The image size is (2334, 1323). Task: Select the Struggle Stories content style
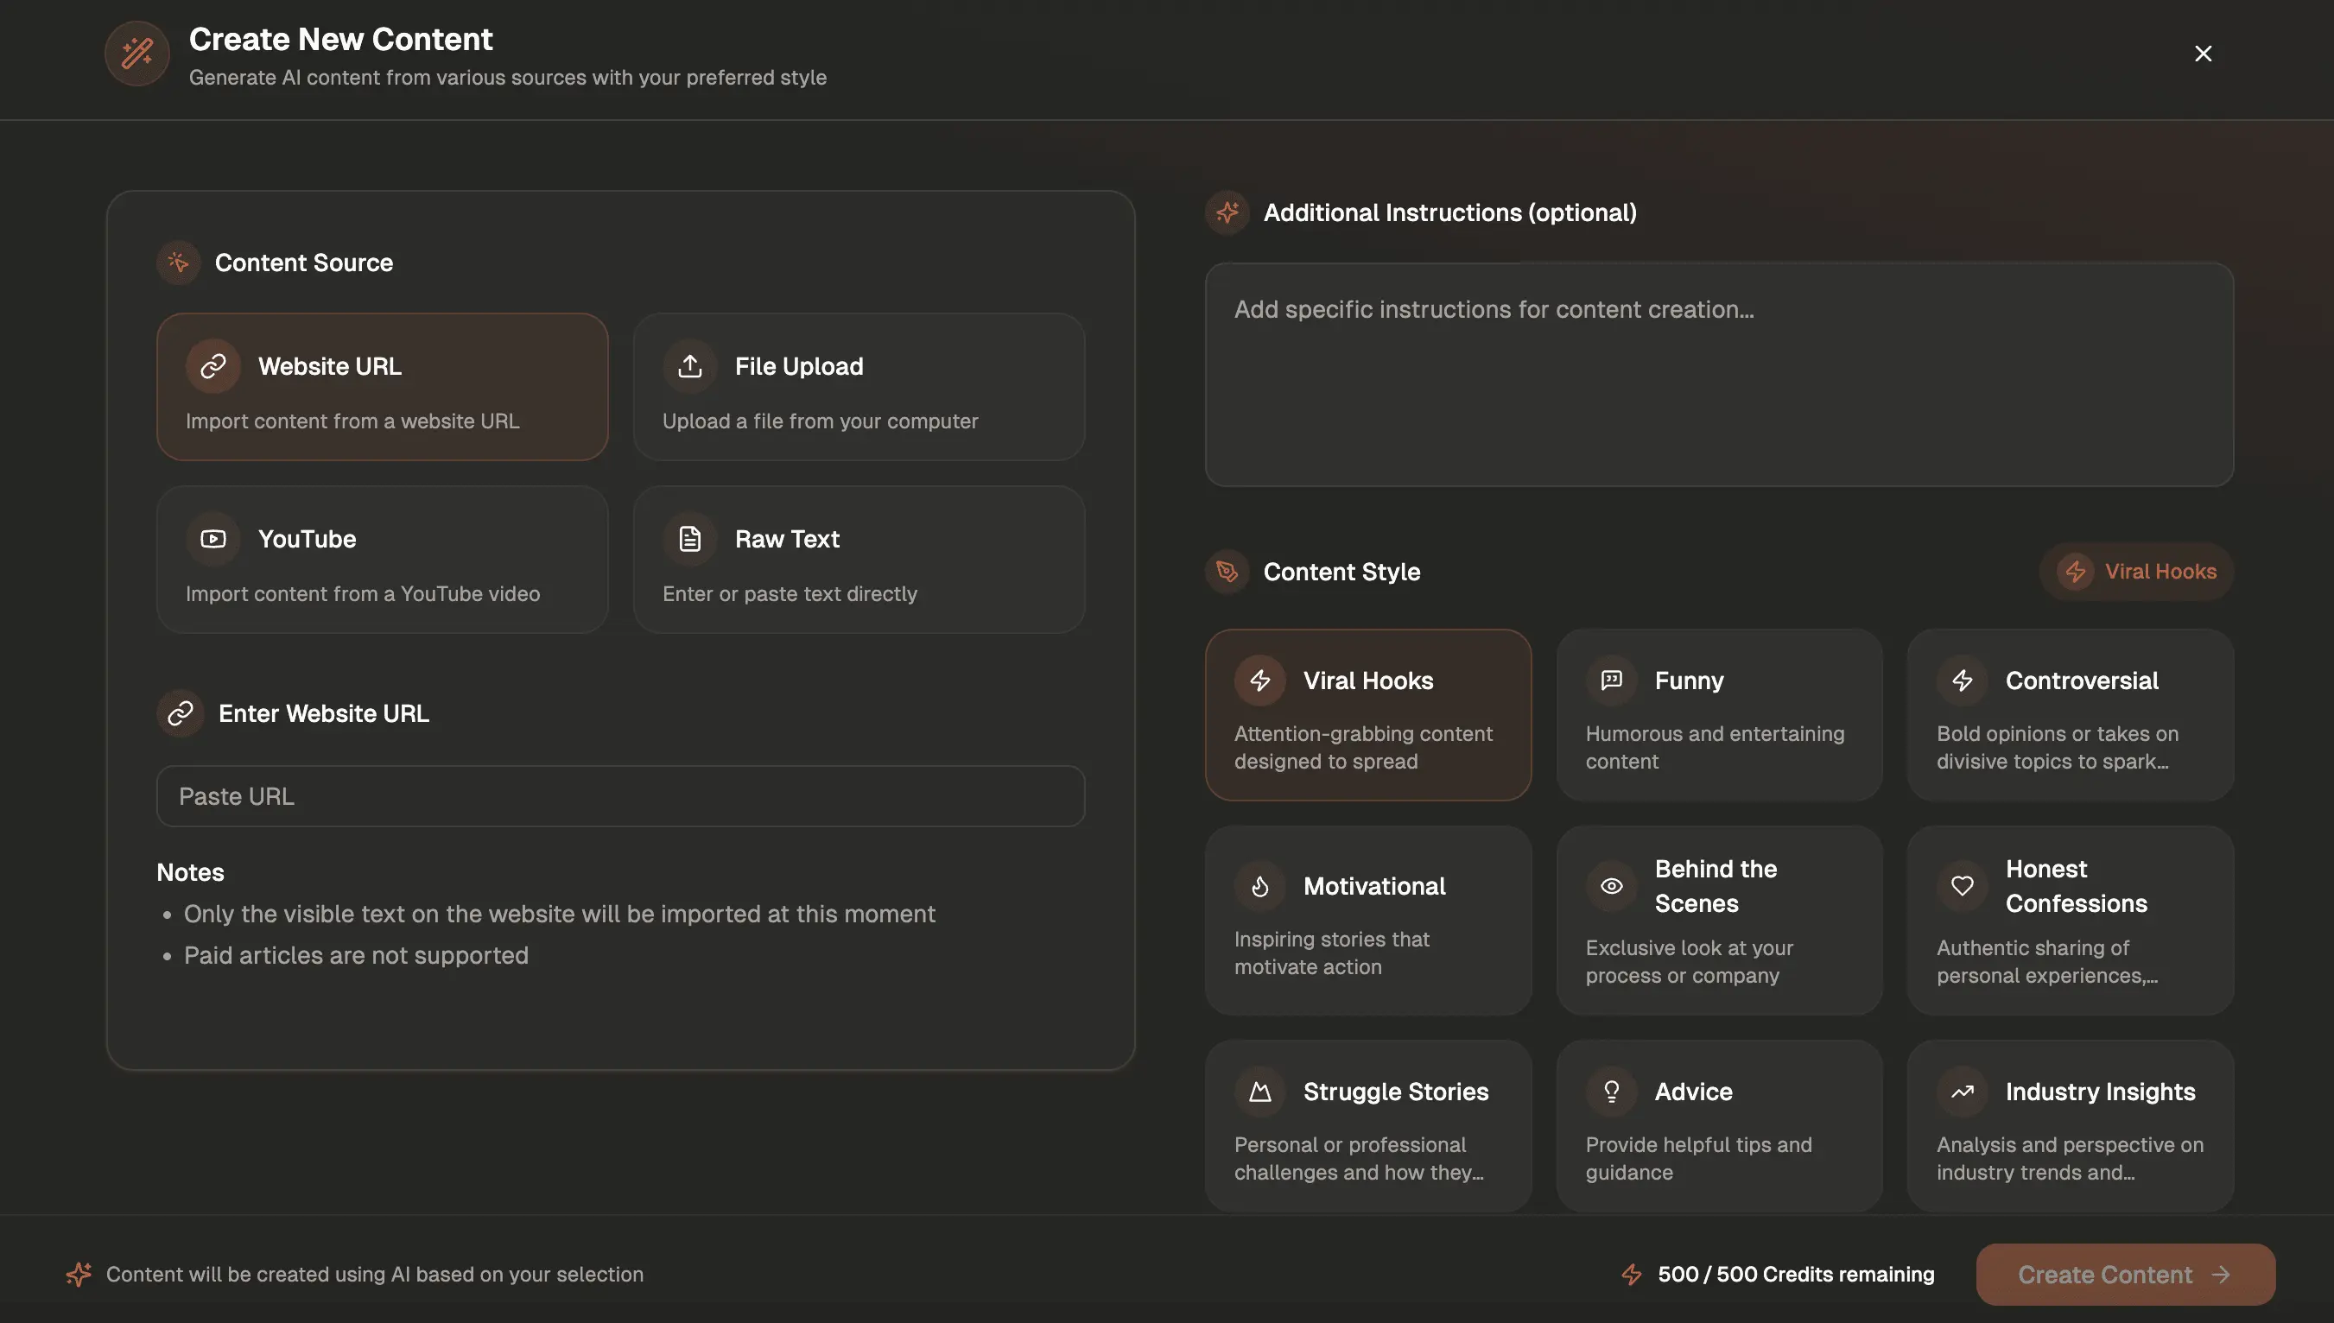[1367, 1127]
